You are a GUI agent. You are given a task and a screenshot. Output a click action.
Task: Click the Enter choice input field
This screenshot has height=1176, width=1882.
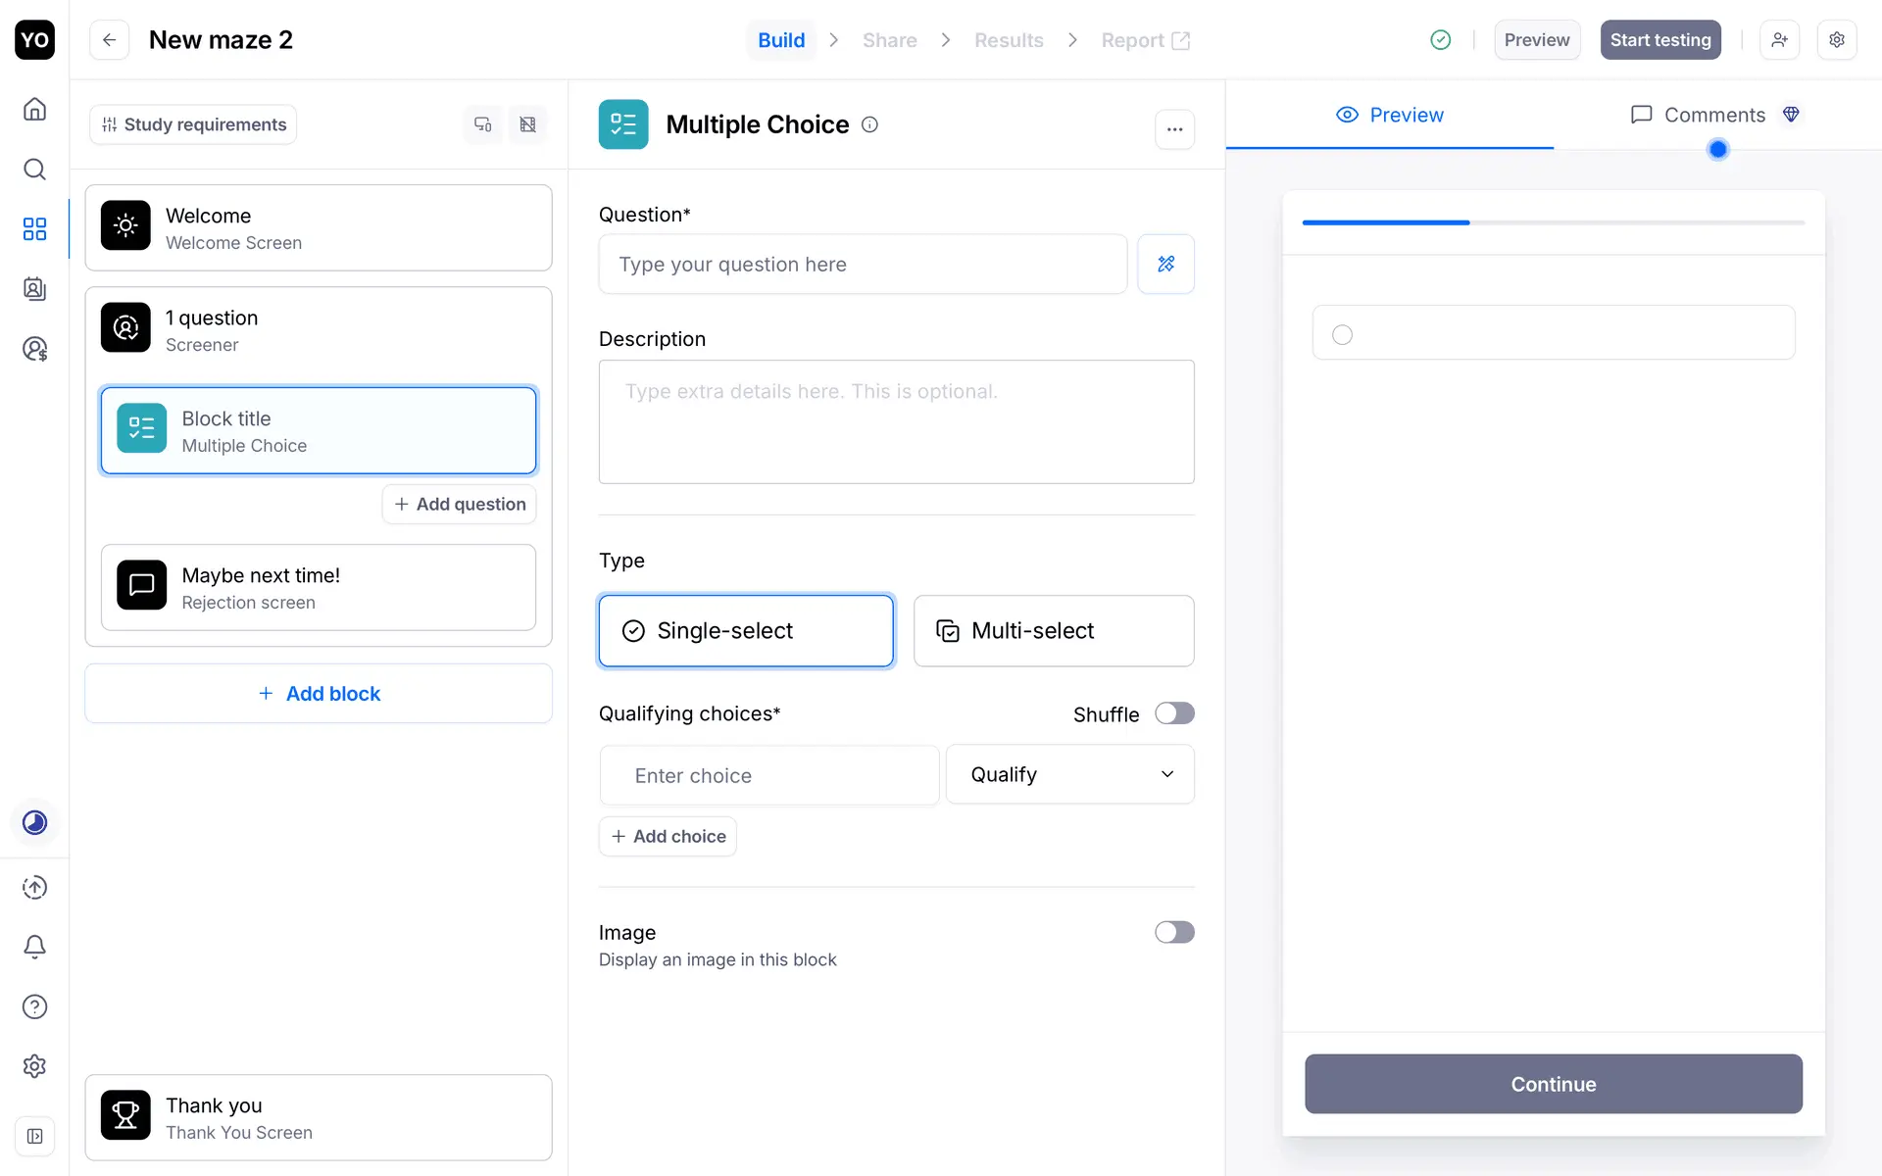coord(769,775)
